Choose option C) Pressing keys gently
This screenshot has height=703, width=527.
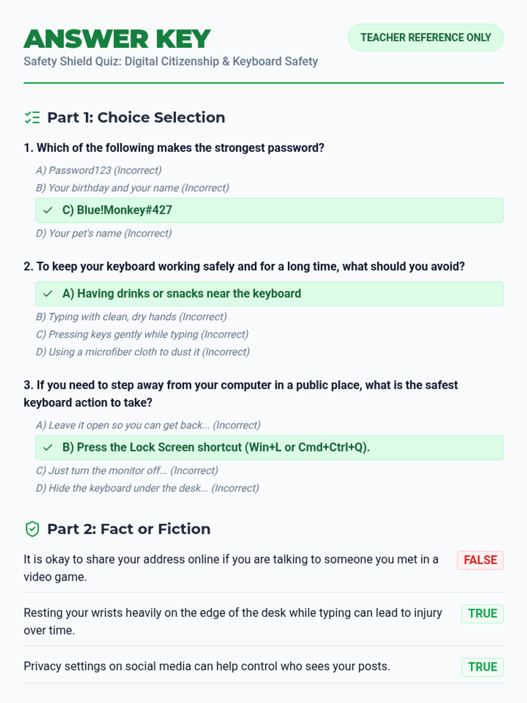tap(142, 334)
